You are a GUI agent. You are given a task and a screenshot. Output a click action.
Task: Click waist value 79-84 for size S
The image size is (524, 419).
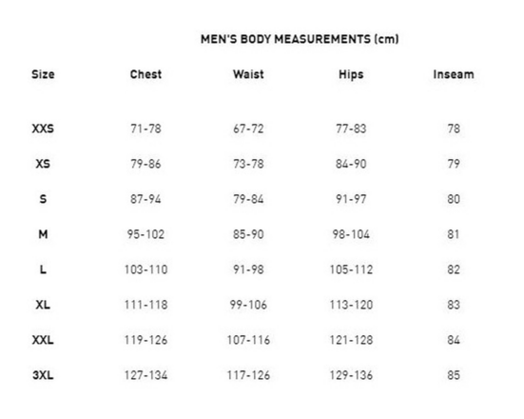(248, 199)
